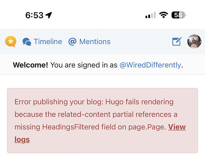This screenshot has height=167, width=205.
Task: Tap the Timeline chat bubbles icon
Action: [x=27, y=42]
